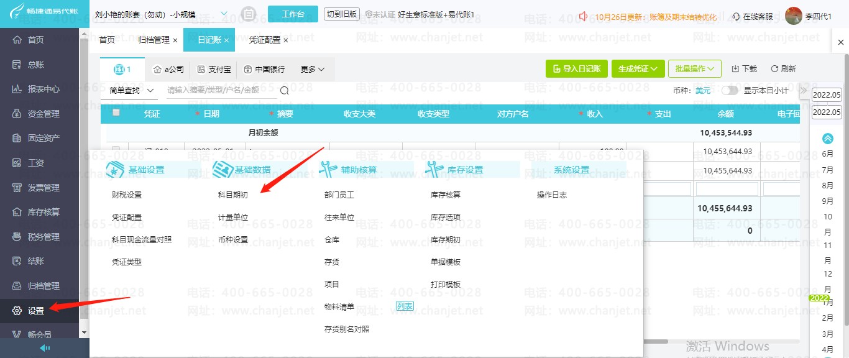Click the search magnifier icon
The height and width of the screenshot is (358, 849).
285,91
